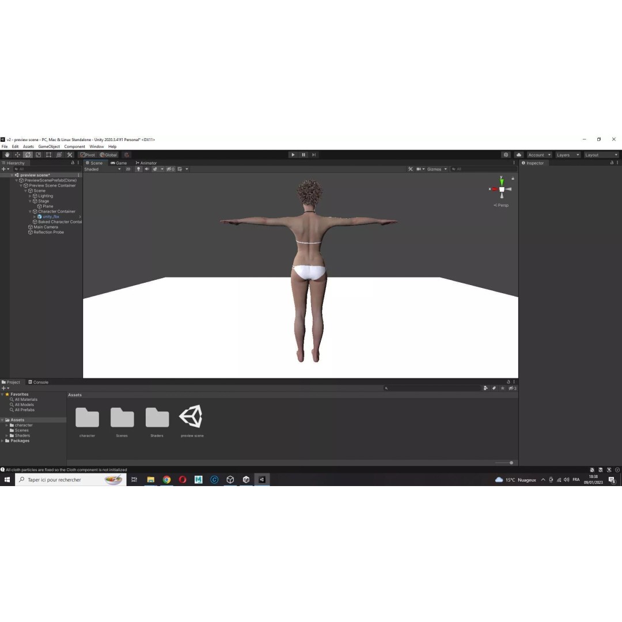Select Main Camera in Hierarchy

click(45, 227)
